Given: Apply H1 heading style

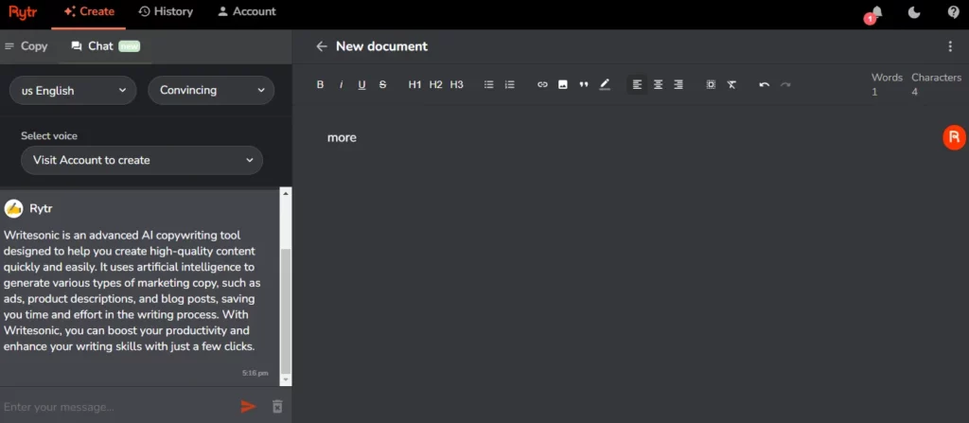Looking at the screenshot, I should pos(414,85).
